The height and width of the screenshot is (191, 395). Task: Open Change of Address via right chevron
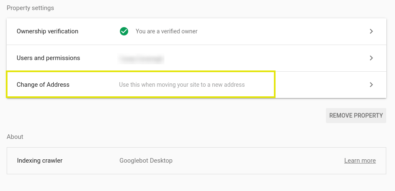pyautogui.click(x=371, y=85)
